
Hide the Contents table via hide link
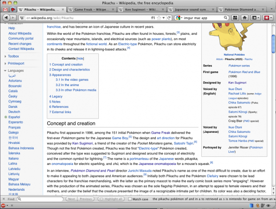click(x=80, y=58)
